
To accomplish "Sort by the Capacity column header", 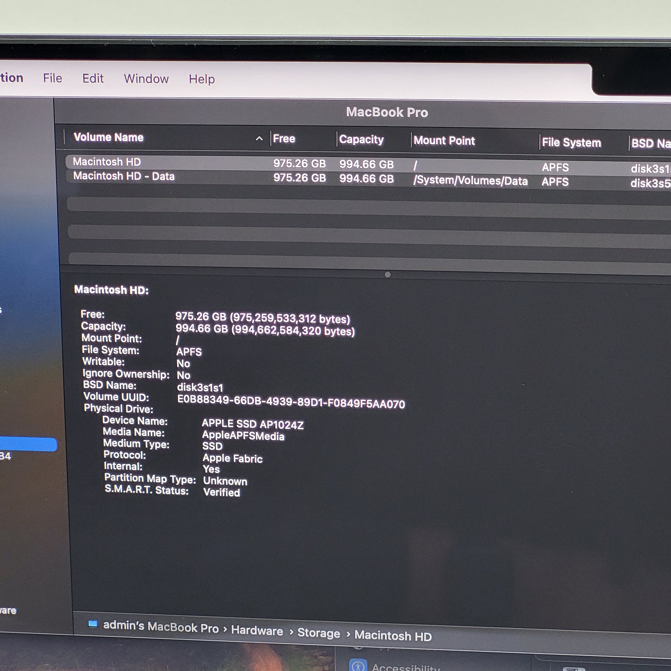I will coord(361,139).
